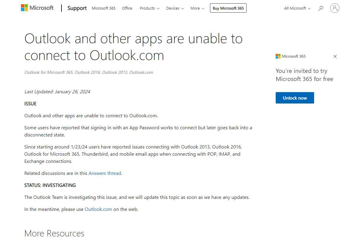Open the search magnifier icon
The height and width of the screenshot is (240, 360).
pyautogui.click(x=321, y=8)
